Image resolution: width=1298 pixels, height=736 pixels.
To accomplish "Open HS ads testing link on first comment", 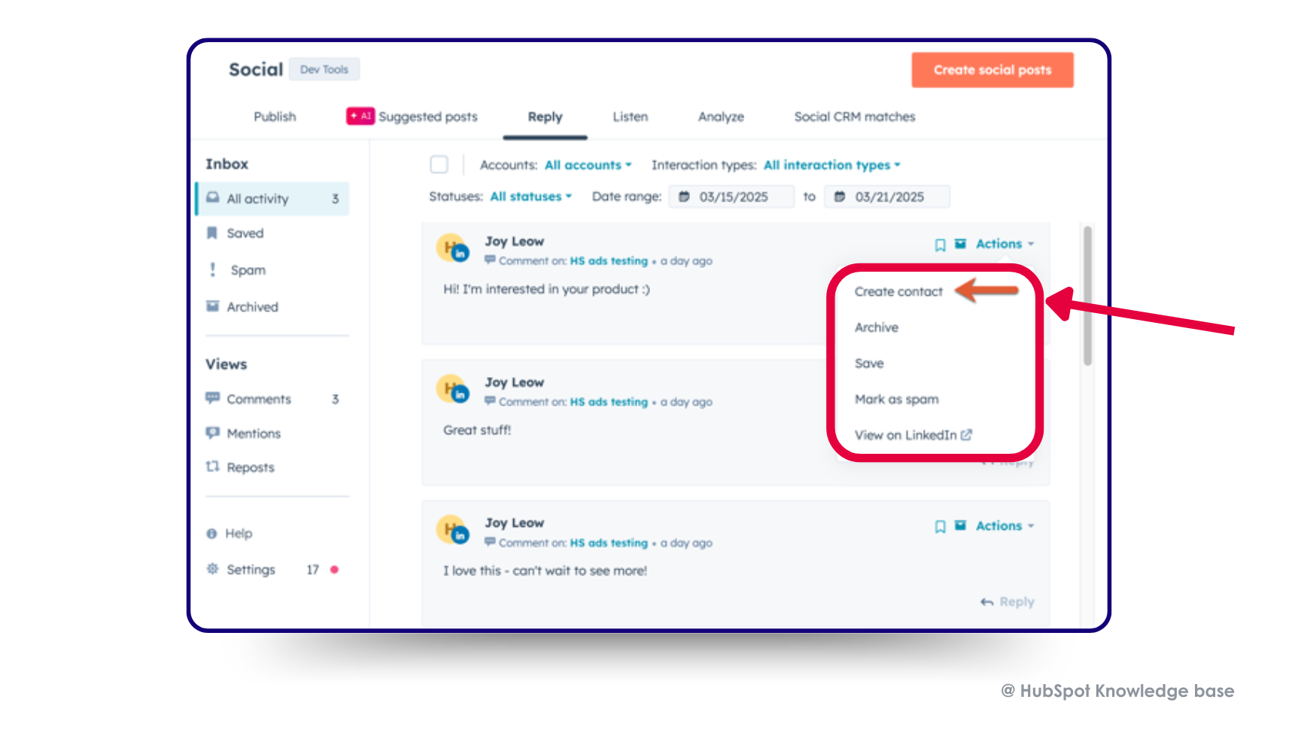I will coord(609,261).
